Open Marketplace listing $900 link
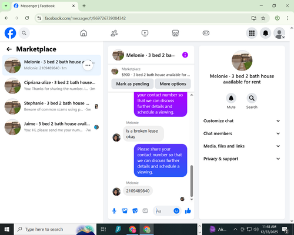This screenshot has width=294, height=235. [151, 72]
